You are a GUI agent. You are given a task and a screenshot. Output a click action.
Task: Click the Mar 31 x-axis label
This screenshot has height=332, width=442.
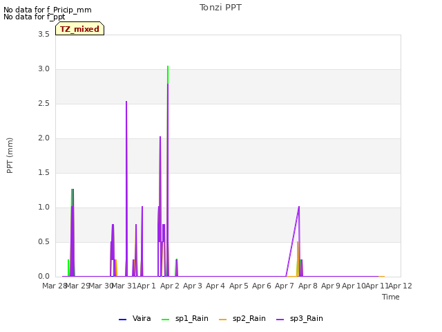click(x=124, y=286)
